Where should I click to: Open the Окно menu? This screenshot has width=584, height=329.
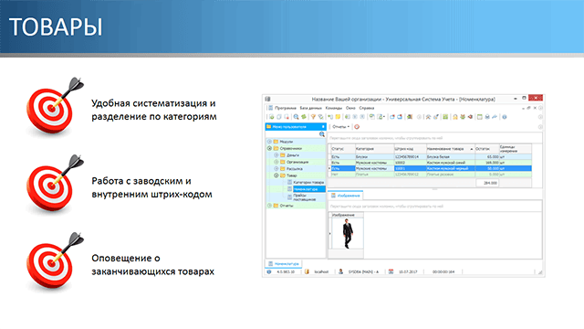[x=350, y=108]
